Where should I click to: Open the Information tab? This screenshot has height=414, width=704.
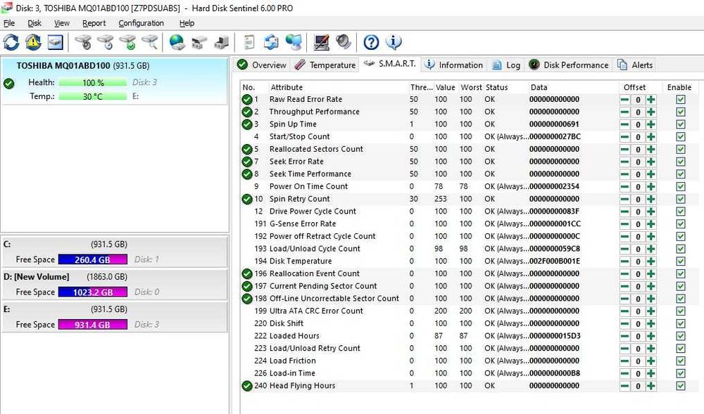453,65
